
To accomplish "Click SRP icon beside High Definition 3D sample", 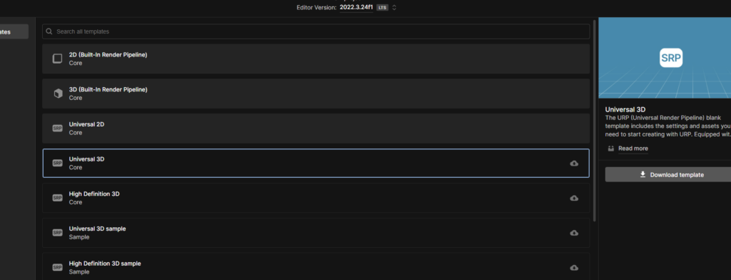I will coord(57,267).
